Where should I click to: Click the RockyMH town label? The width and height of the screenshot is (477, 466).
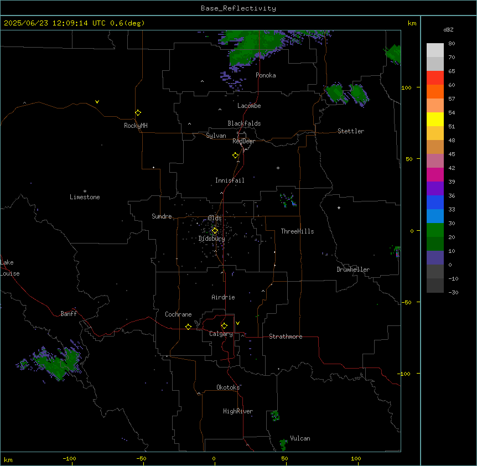click(136, 126)
